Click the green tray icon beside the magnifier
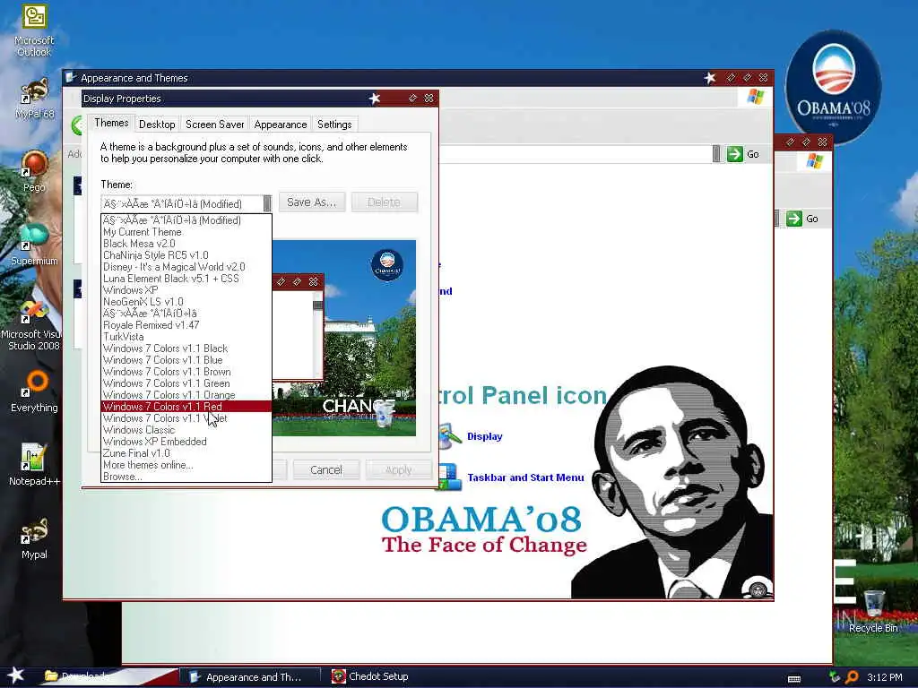Image resolution: width=918 pixels, height=688 pixels. (x=835, y=677)
